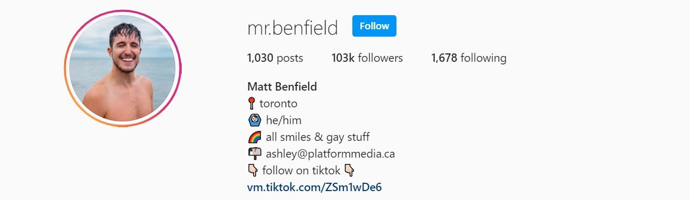Click the he/him pronoun text
Screen dimensions: 690x200
284,120
